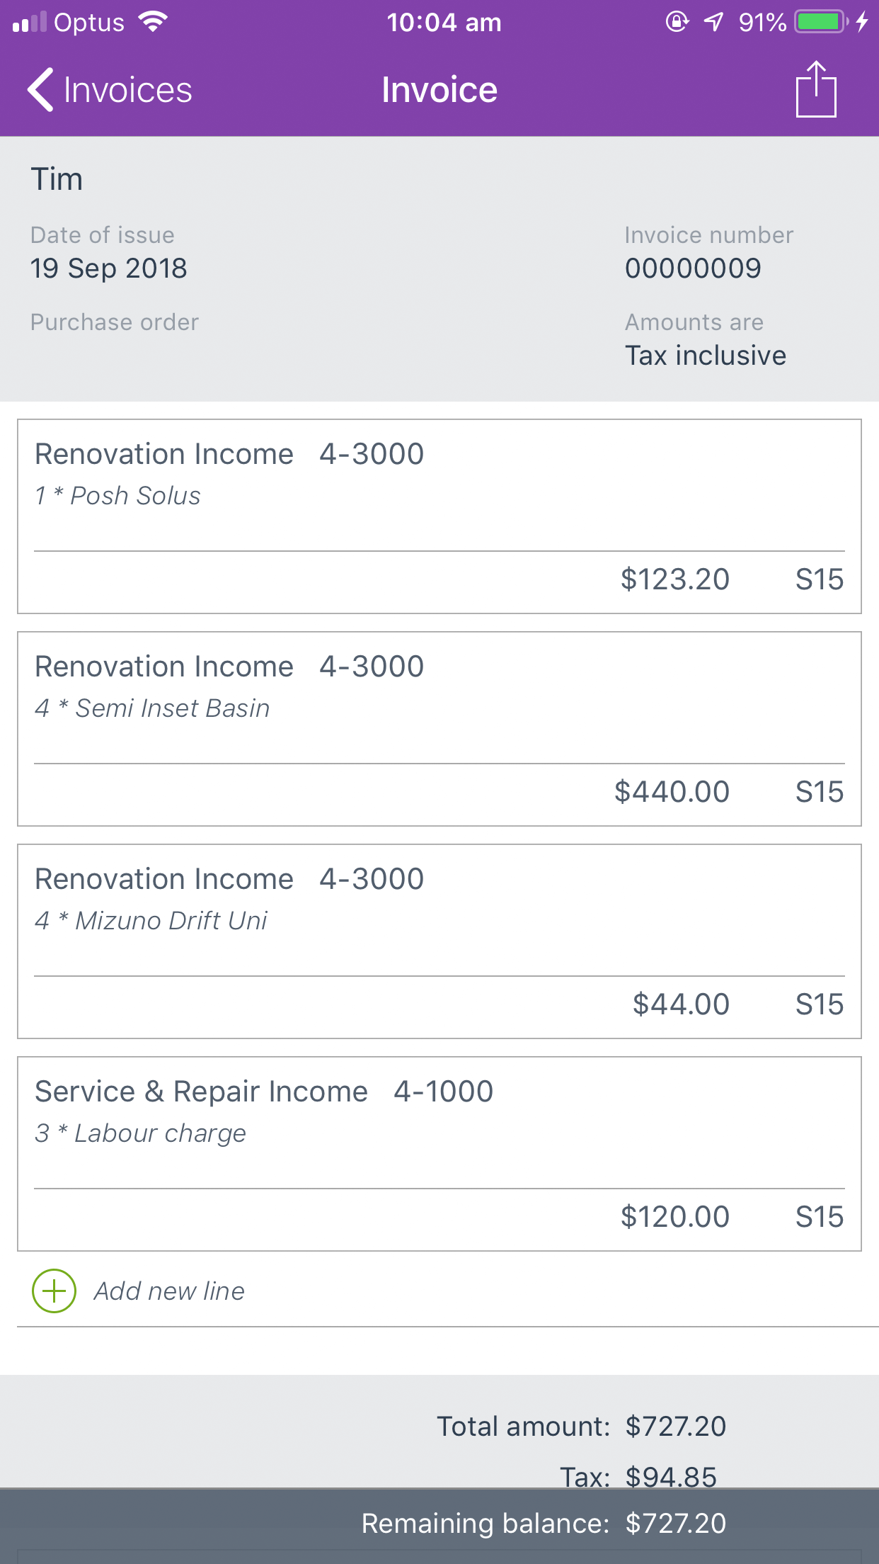The width and height of the screenshot is (879, 1564).
Task: Change the Tax inclusive amounts setting
Action: tap(705, 355)
